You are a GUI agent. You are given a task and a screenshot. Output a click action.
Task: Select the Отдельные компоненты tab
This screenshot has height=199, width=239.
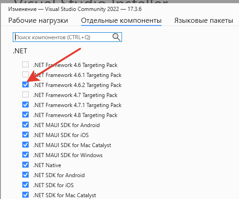coord(121,20)
